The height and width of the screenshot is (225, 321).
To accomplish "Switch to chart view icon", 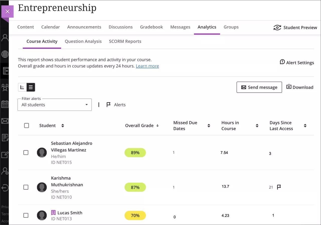I will tap(22, 87).
